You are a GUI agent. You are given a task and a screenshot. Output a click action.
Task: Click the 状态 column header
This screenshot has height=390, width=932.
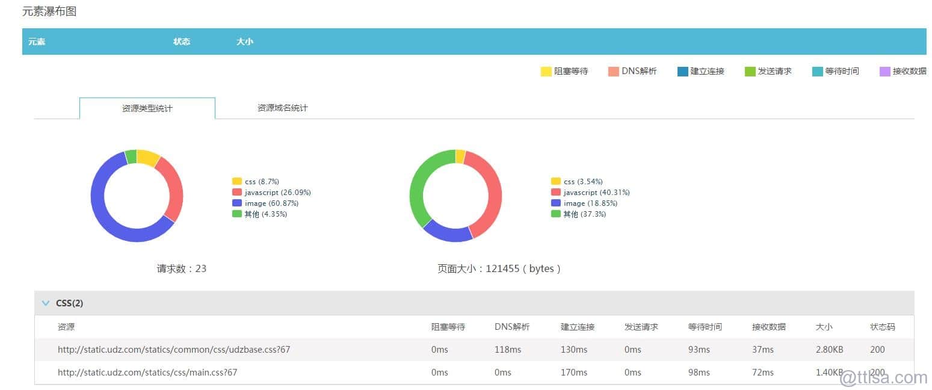(182, 42)
